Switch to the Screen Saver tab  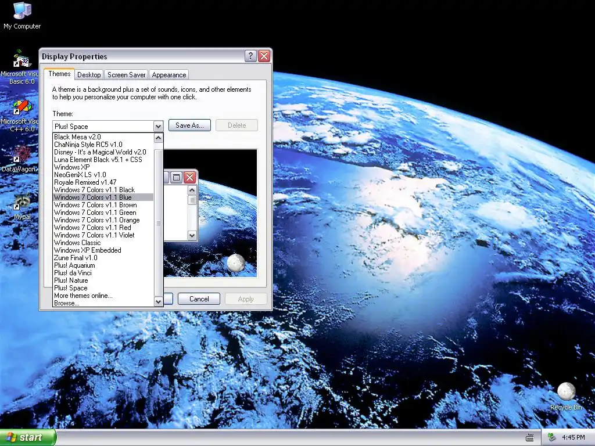click(x=126, y=75)
